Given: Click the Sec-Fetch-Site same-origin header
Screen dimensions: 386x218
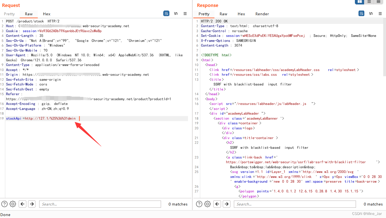Looking at the screenshot, I should pos(33,79).
